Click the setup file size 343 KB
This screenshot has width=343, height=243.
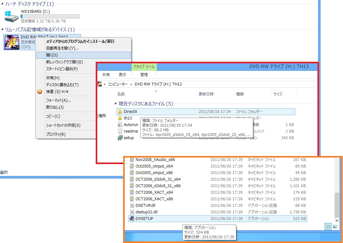288,138
